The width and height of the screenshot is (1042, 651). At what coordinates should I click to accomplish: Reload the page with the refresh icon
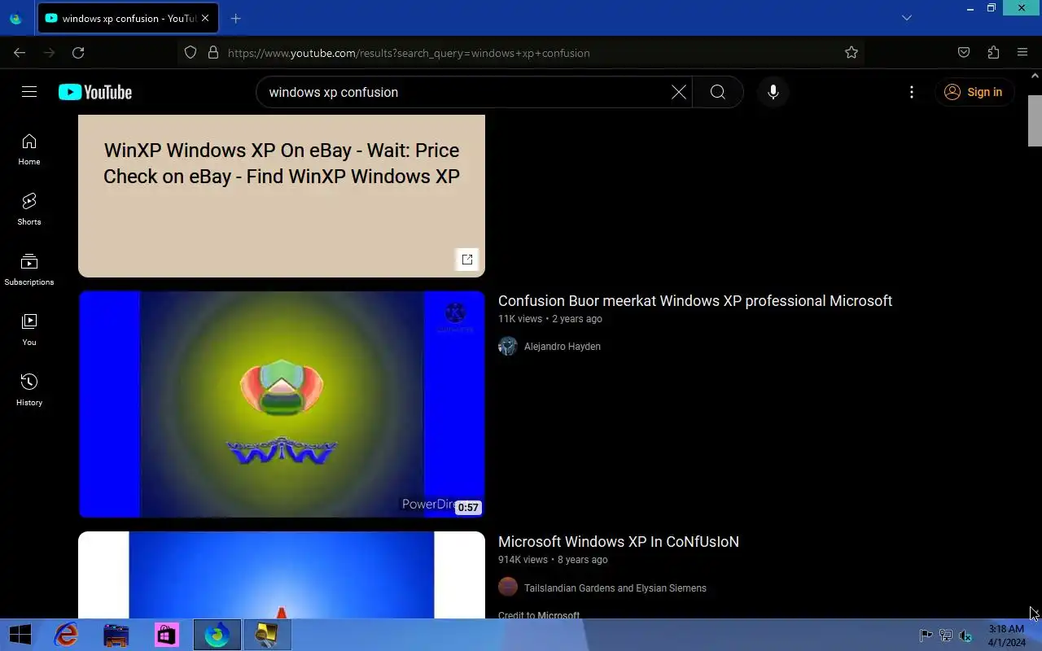78,53
